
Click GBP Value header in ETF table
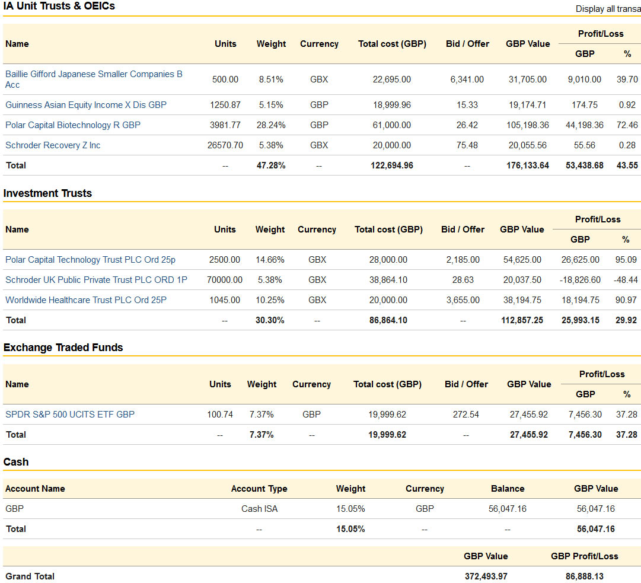pyautogui.click(x=529, y=384)
